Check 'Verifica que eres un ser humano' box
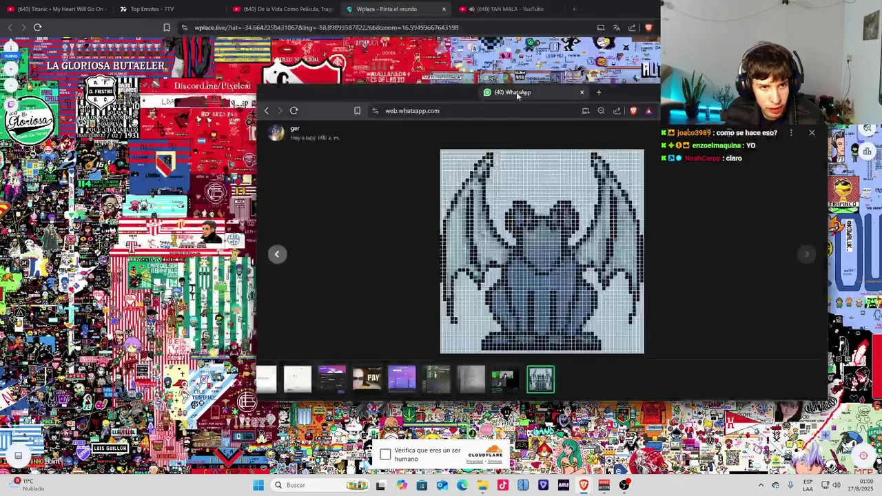 [x=385, y=455]
